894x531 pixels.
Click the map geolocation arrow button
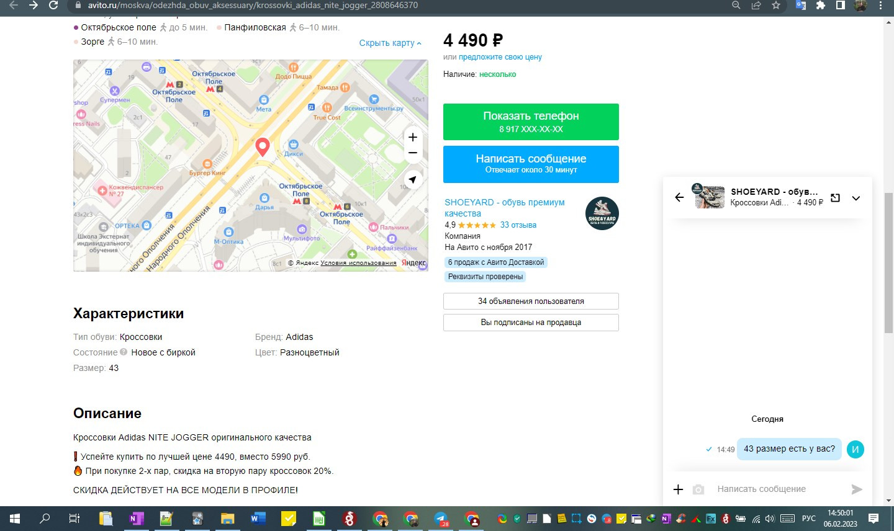(413, 179)
